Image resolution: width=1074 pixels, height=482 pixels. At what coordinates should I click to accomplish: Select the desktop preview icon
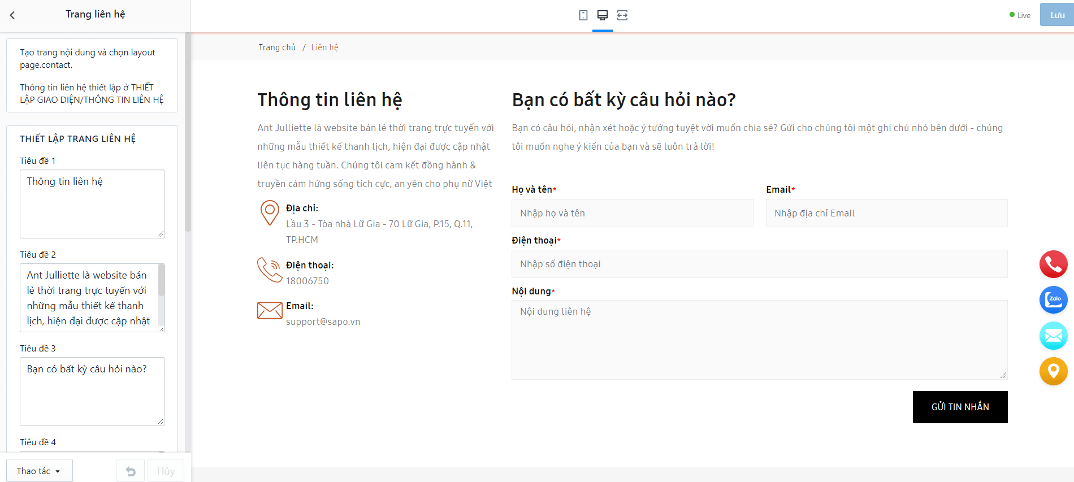tap(603, 15)
